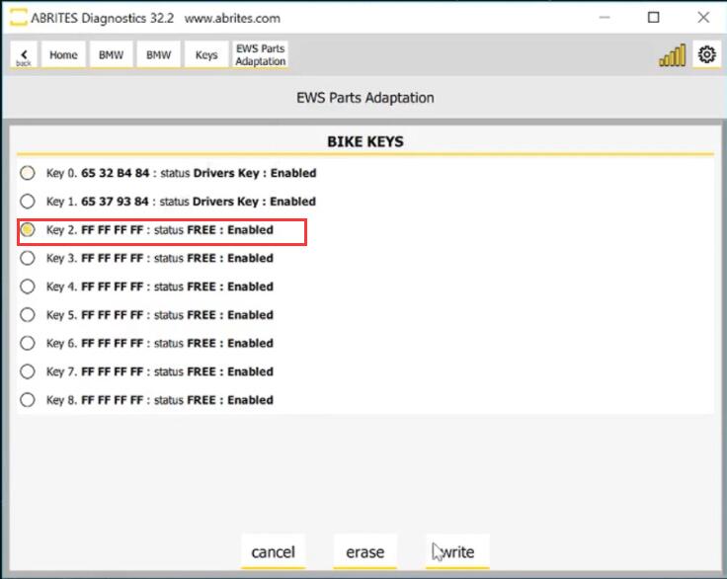Click Key 1 text 65 37 93 84
This screenshot has height=579, width=727.
(x=115, y=202)
